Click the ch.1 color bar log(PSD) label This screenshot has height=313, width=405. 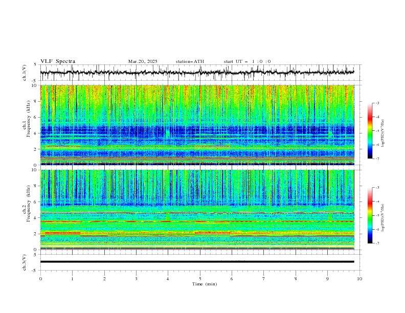[x=383, y=133]
